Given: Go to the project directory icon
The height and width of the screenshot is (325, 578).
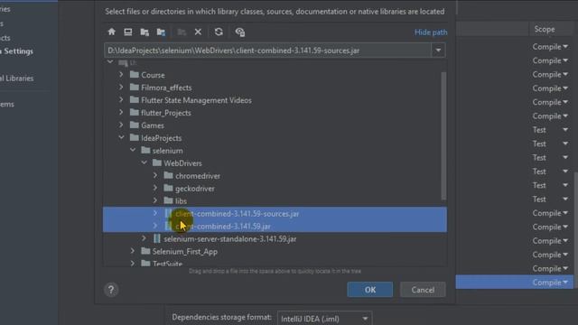Looking at the screenshot, I should [144, 32].
